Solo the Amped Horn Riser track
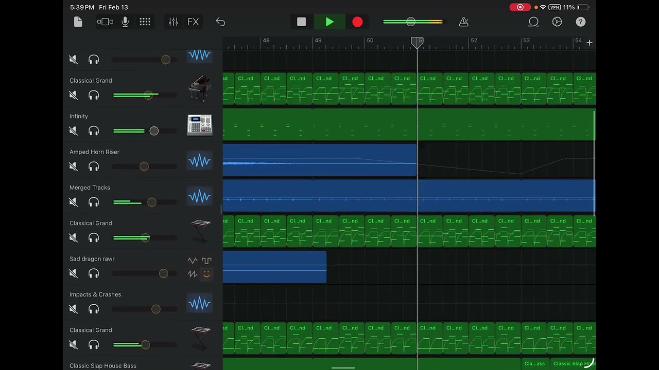The height and width of the screenshot is (370, 659). (94, 166)
